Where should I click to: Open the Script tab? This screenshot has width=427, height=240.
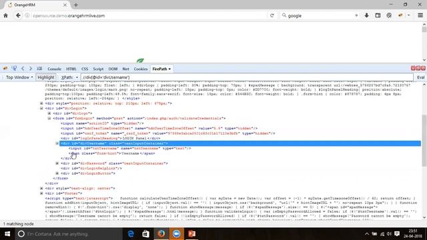pos(98,69)
